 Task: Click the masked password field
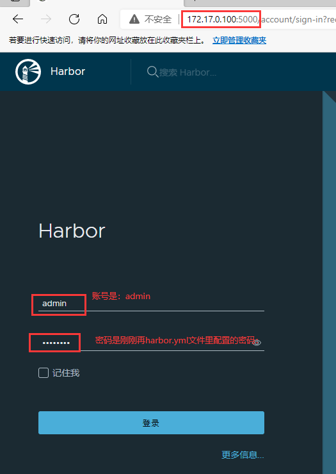click(151, 343)
